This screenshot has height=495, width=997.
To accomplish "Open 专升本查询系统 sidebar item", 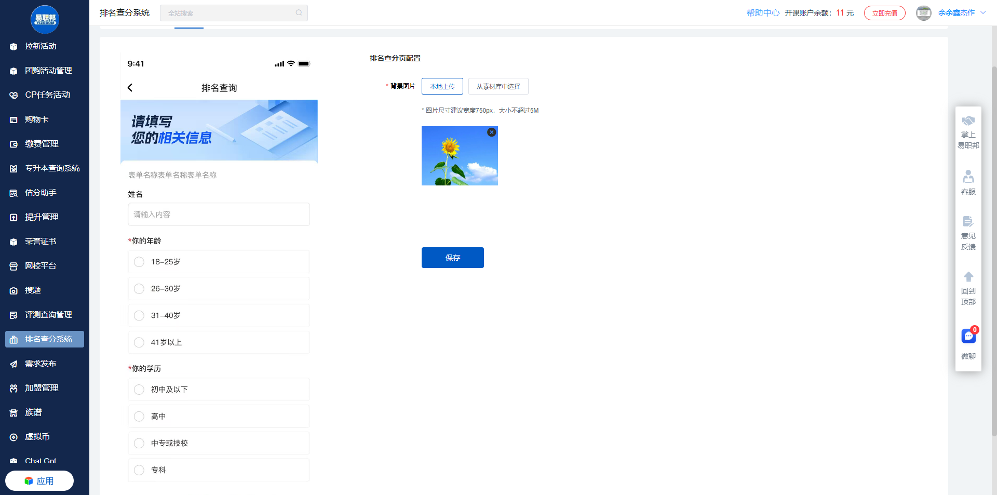I will click(x=52, y=168).
